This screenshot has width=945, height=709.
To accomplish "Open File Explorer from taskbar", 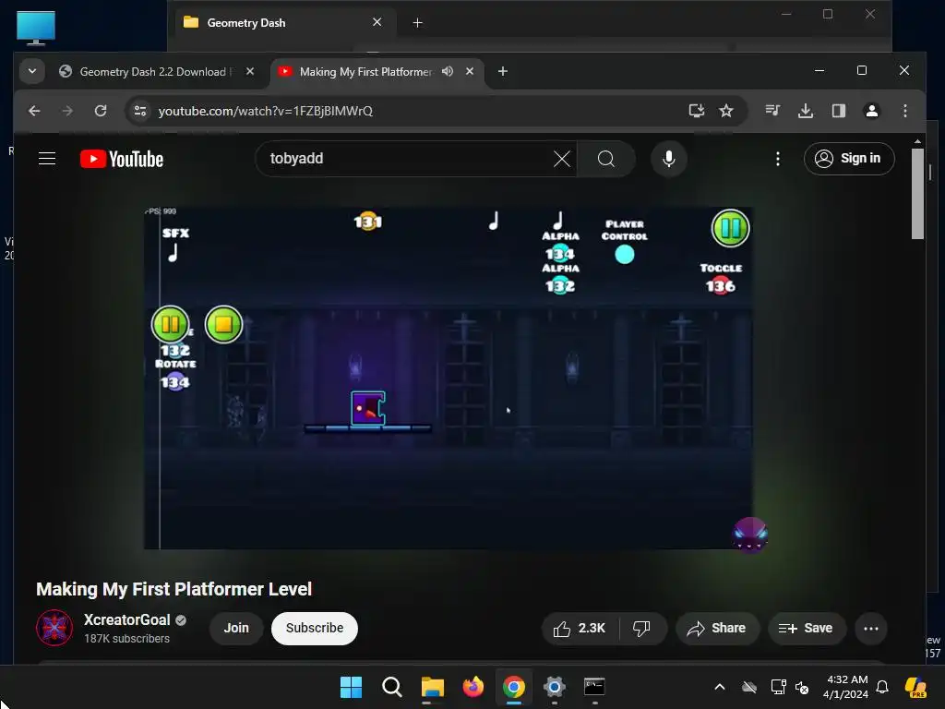I will (432, 687).
